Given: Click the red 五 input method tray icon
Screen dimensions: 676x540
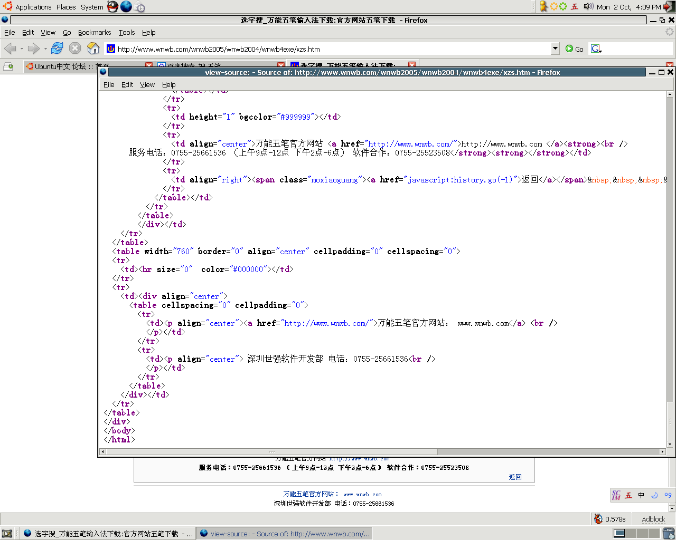Looking at the screenshot, I should [x=575, y=6].
